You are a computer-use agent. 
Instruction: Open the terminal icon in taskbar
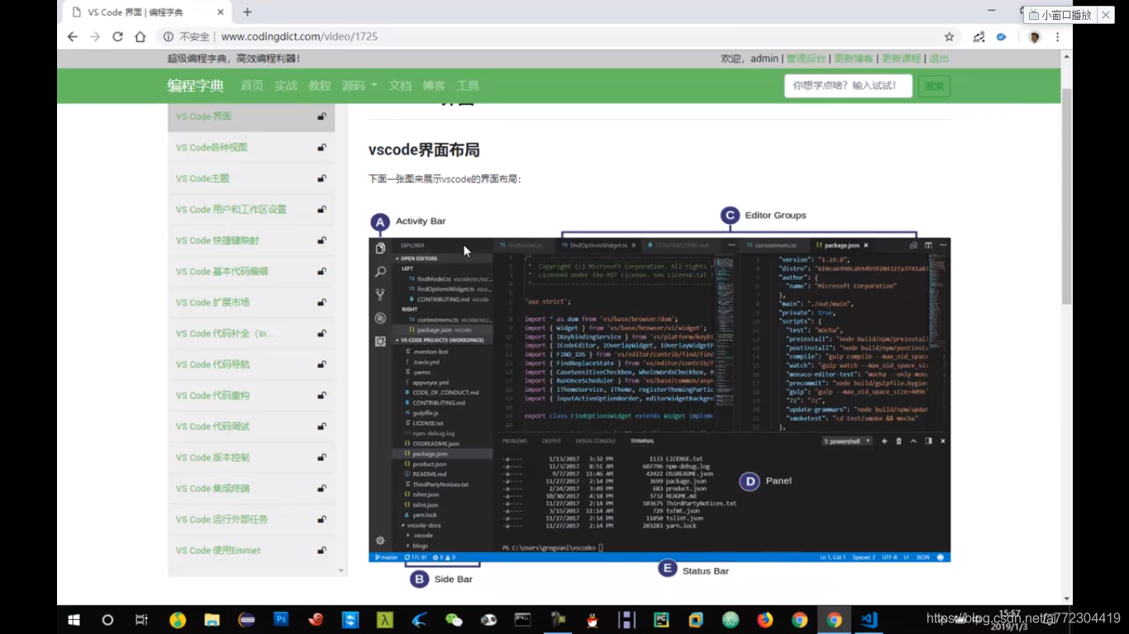(x=522, y=619)
